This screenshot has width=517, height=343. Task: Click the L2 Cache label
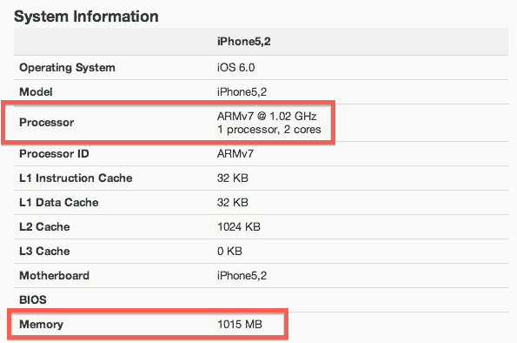pyautogui.click(x=44, y=227)
